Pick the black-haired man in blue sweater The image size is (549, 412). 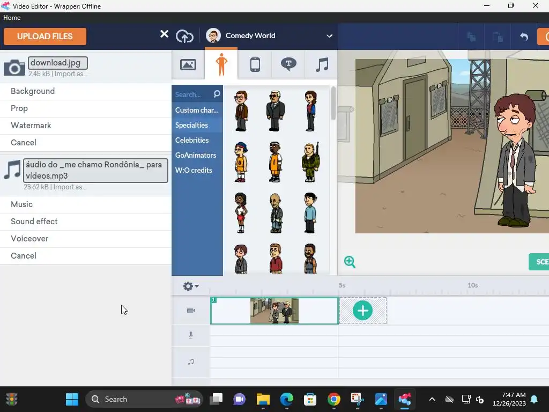pyautogui.click(x=310, y=212)
